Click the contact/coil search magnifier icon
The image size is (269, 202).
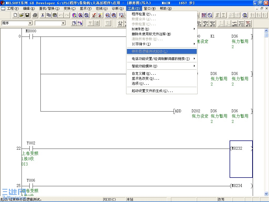86,15
